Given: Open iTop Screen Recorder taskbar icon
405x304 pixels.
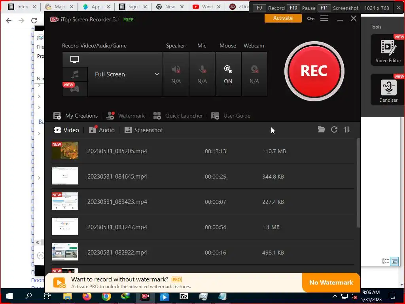Looking at the screenshot, I should [x=145, y=296].
